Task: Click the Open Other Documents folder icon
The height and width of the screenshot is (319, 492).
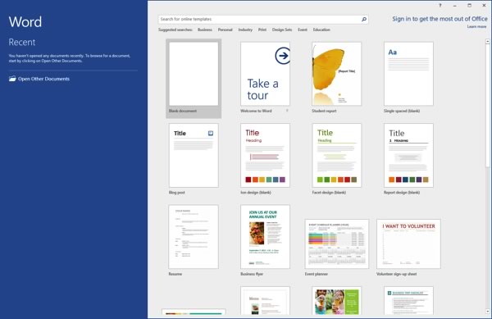Action: tap(12, 79)
